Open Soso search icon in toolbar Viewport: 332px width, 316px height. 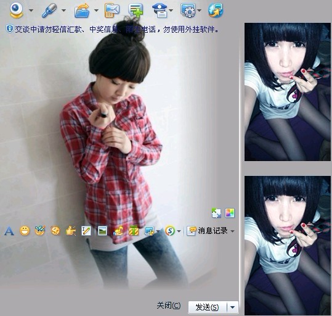click(170, 231)
